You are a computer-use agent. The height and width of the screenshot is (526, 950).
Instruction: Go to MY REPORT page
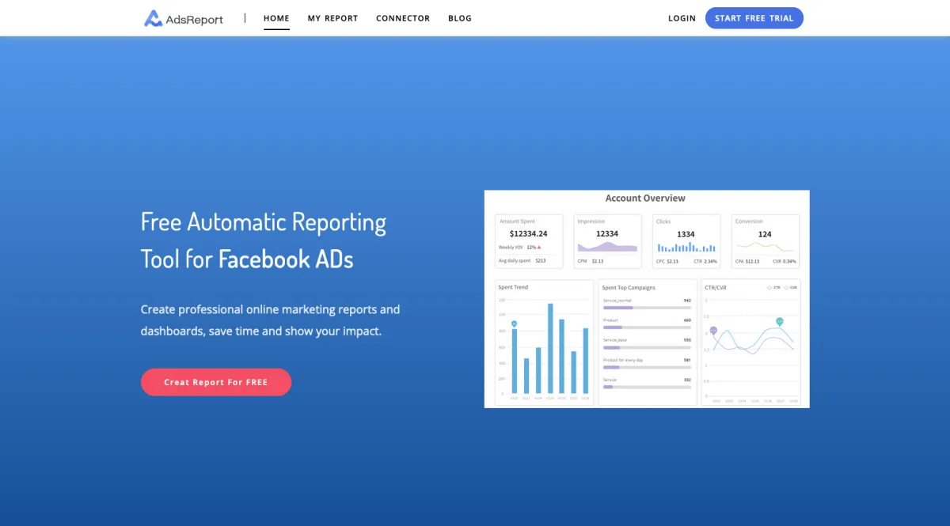tap(332, 18)
